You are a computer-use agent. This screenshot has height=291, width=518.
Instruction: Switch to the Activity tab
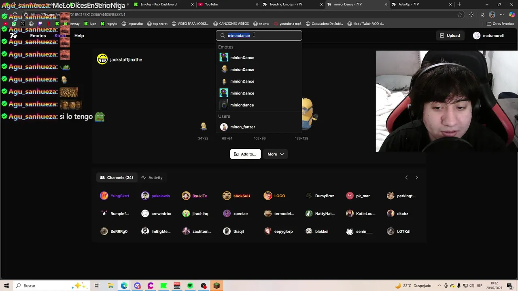tap(152, 177)
